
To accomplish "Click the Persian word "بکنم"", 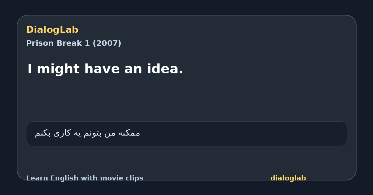I will pos(43,133).
